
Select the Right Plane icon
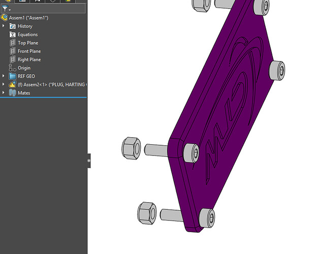click(13, 59)
